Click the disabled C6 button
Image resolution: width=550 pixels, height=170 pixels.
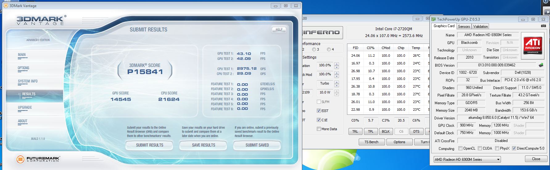[x=401, y=131]
